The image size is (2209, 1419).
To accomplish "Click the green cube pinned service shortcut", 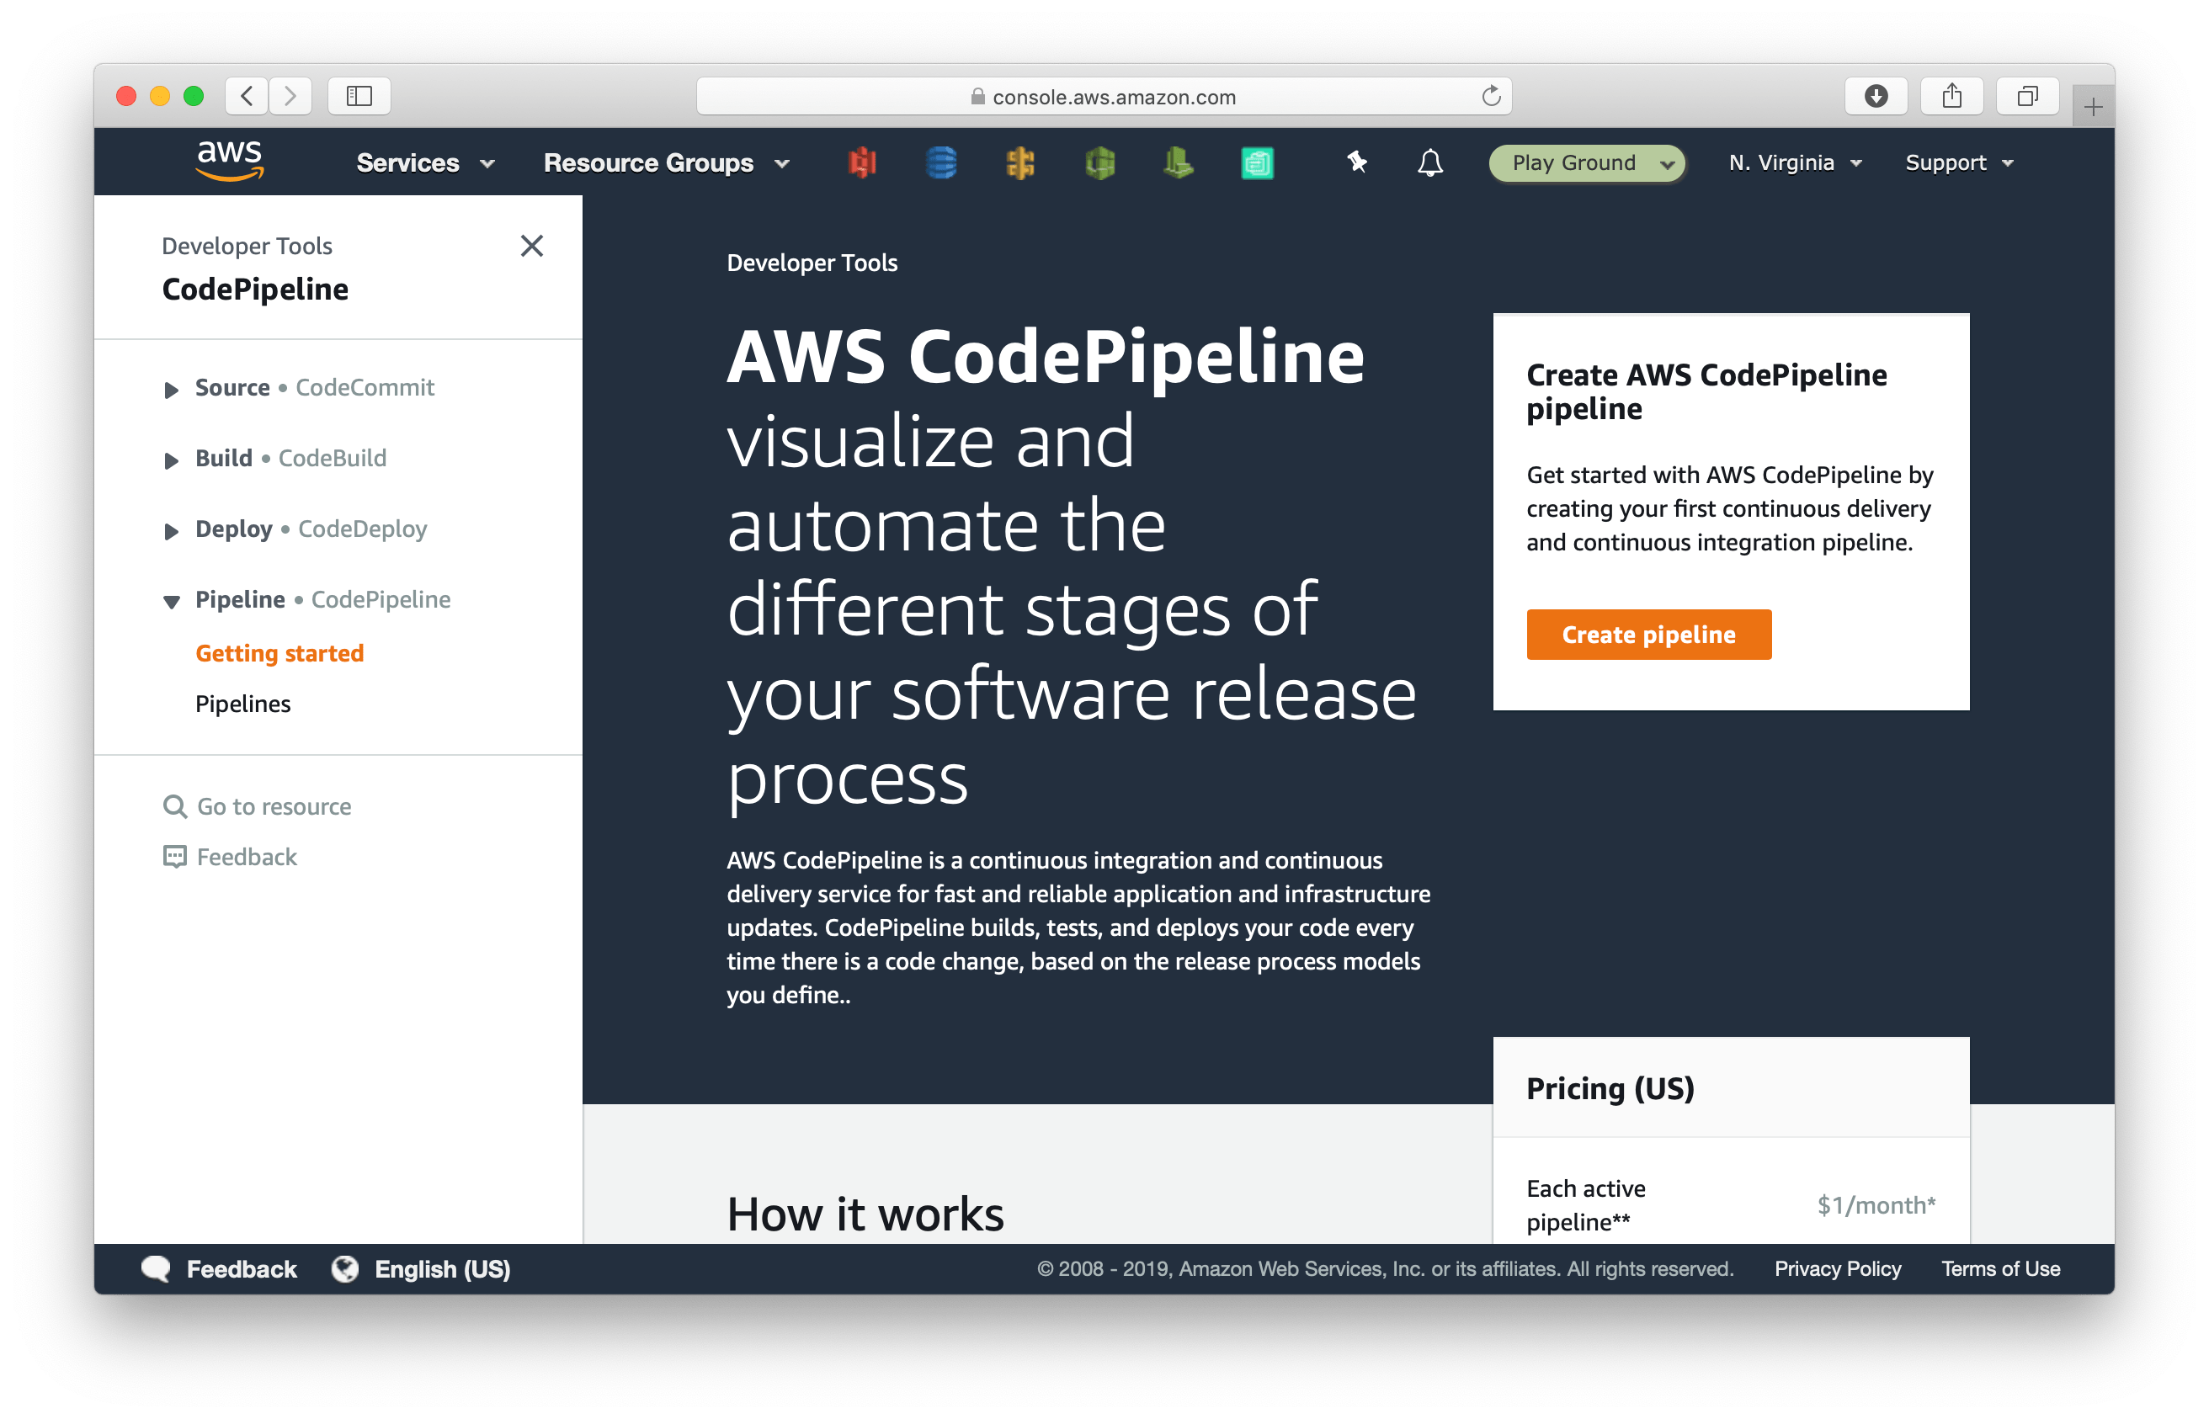I will click(1100, 162).
